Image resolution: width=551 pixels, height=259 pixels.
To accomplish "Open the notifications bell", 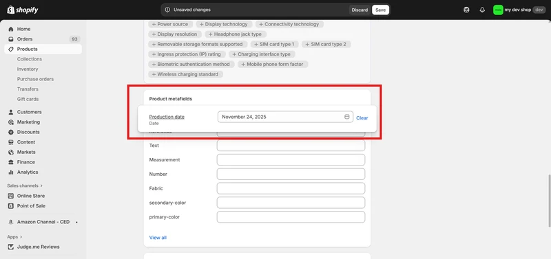I will click(482, 10).
